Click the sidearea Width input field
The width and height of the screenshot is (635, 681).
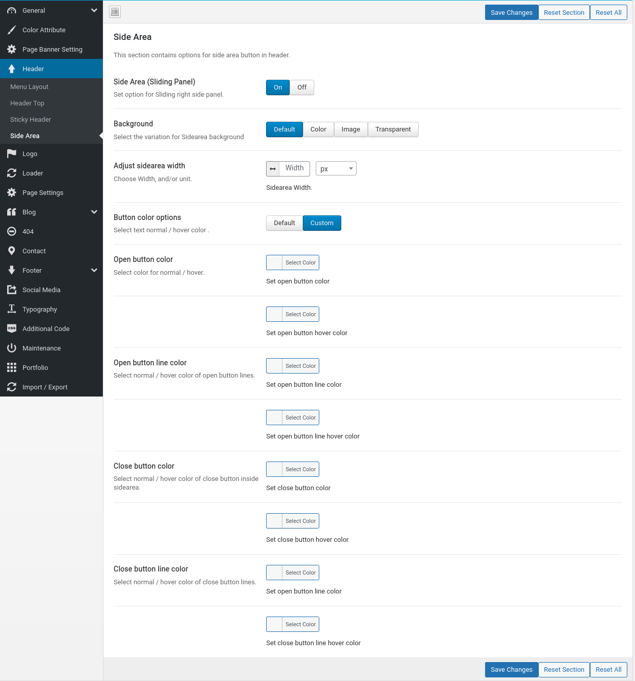point(295,168)
